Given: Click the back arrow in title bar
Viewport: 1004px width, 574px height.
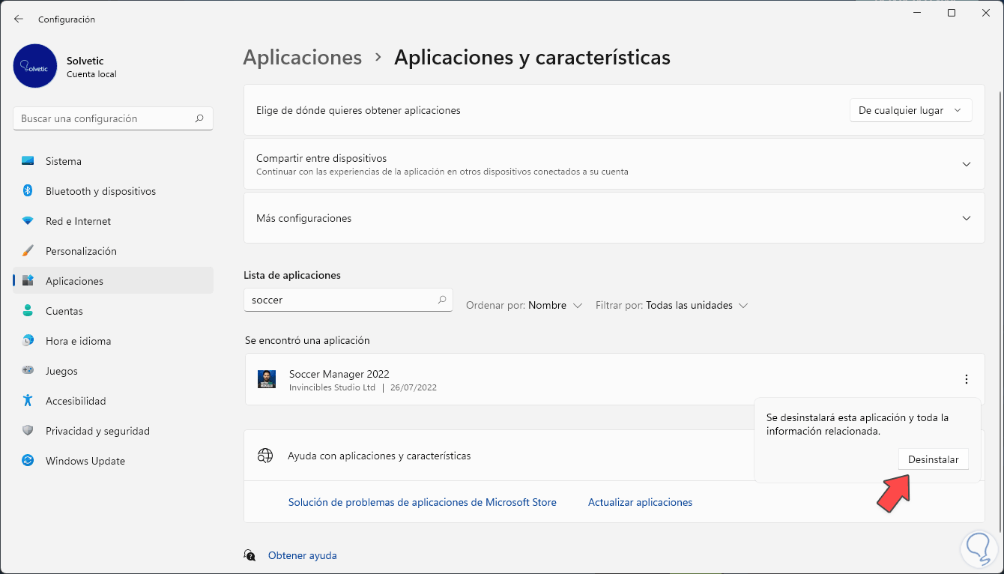Looking at the screenshot, I should coord(19,19).
